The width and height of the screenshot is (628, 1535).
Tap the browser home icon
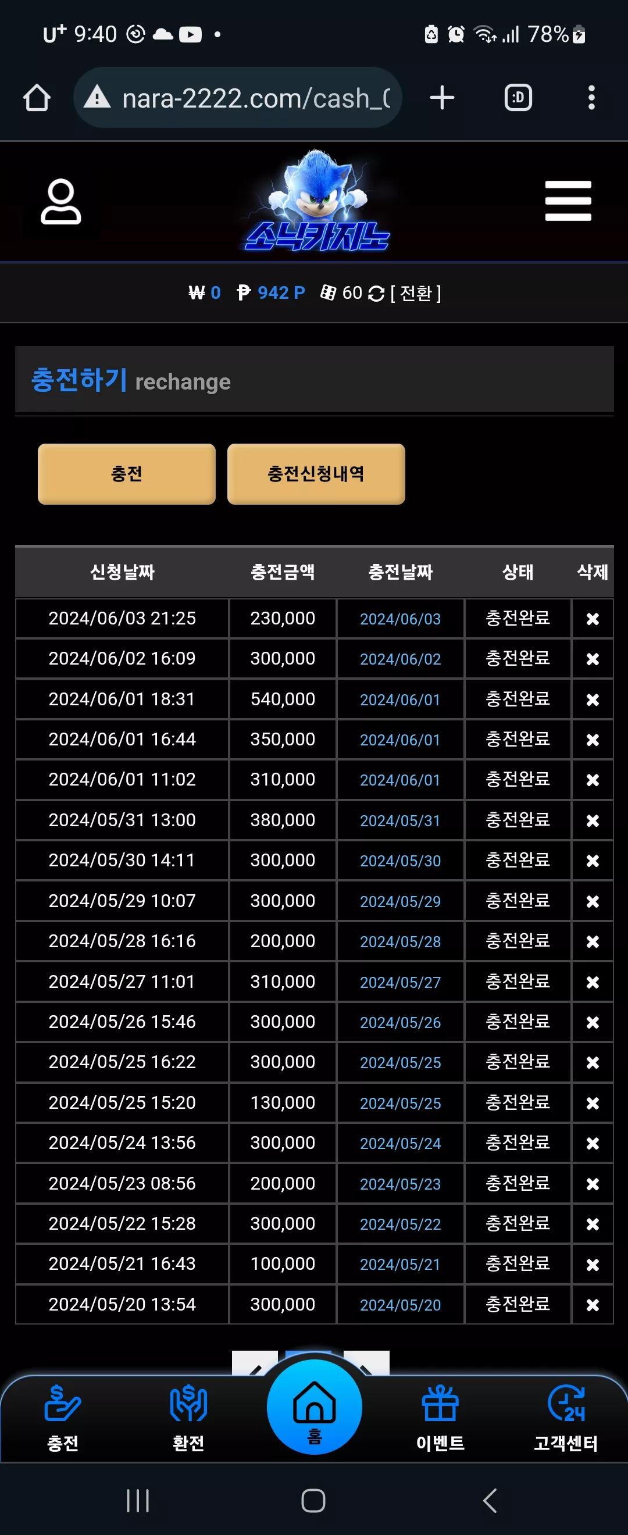pos(37,98)
